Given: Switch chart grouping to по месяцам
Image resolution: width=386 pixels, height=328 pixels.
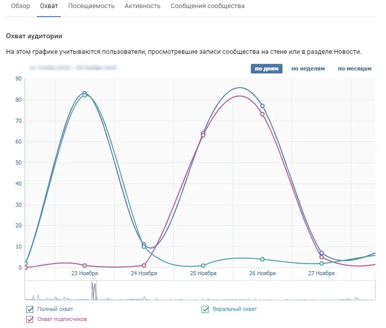Looking at the screenshot, I should click(x=354, y=69).
